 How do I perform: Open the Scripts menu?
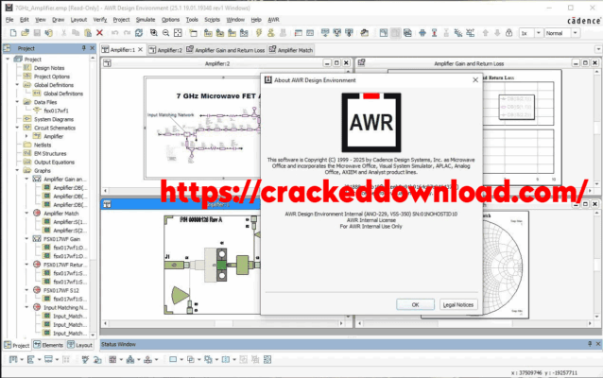(x=214, y=19)
